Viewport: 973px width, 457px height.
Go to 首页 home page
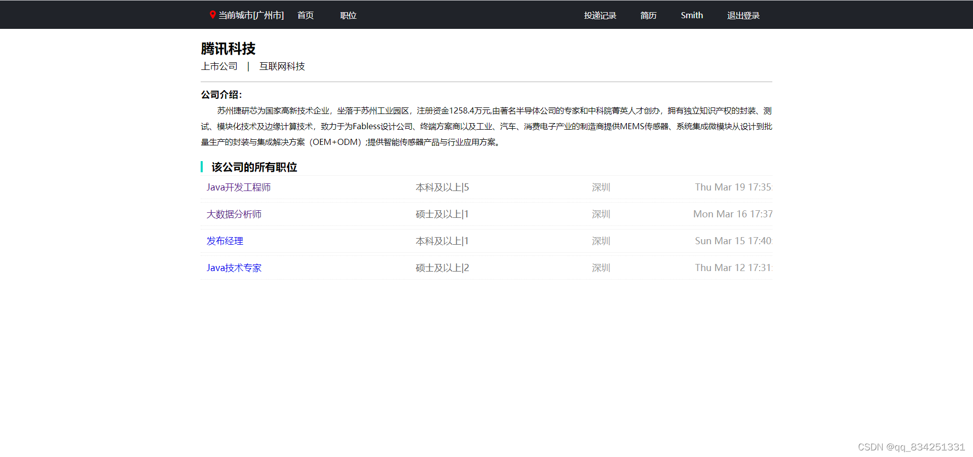click(x=306, y=15)
